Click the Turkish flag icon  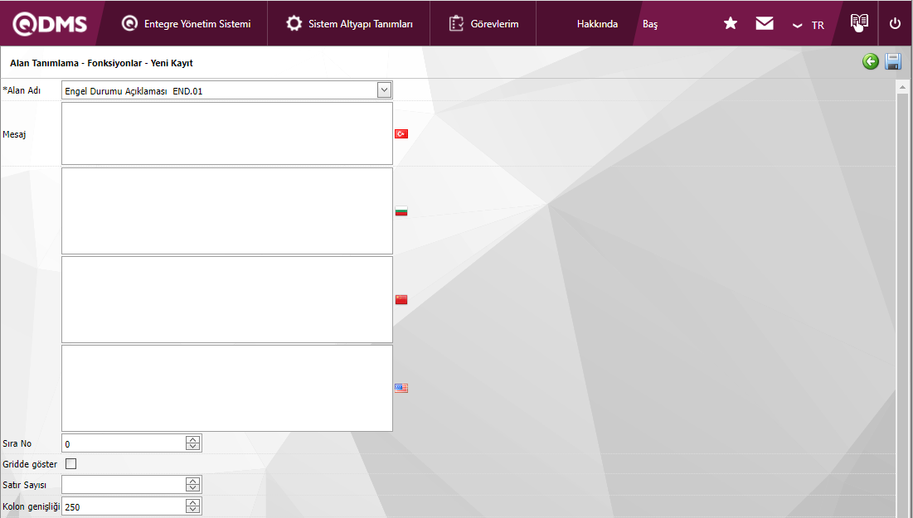[401, 134]
